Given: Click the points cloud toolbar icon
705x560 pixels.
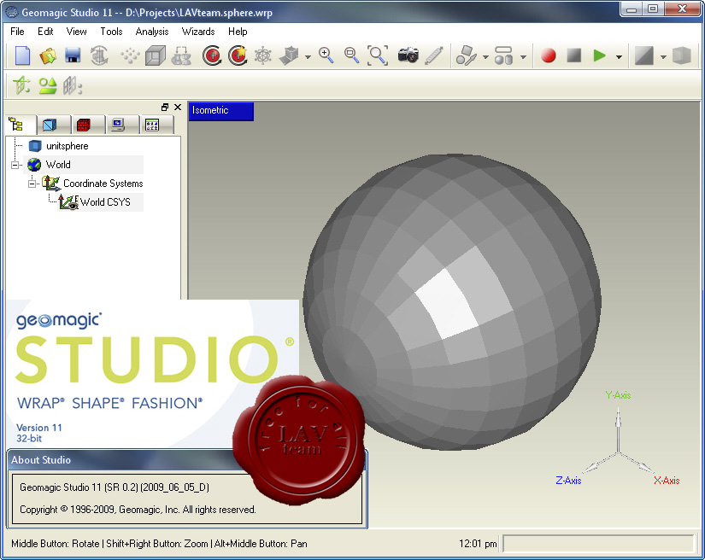Looking at the screenshot, I should pyautogui.click(x=130, y=56).
